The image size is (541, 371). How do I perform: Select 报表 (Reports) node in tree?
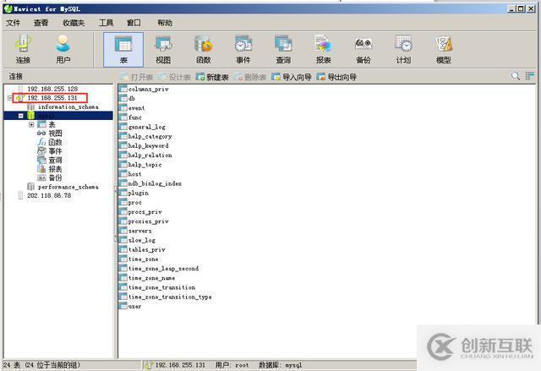[x=55, y=169]
